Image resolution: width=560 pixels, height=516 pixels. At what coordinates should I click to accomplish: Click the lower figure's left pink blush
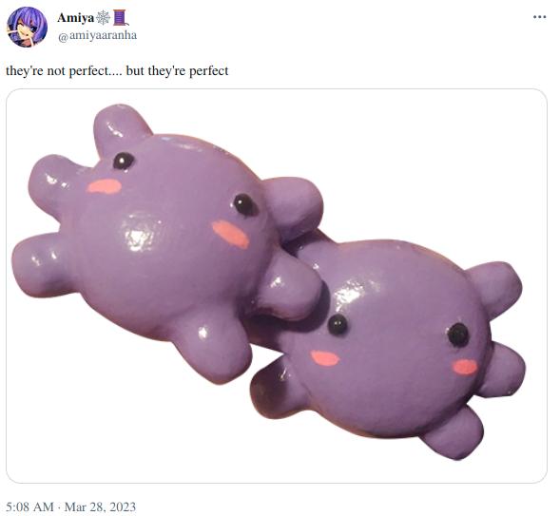pyautogui.click(x=324, y=358)
